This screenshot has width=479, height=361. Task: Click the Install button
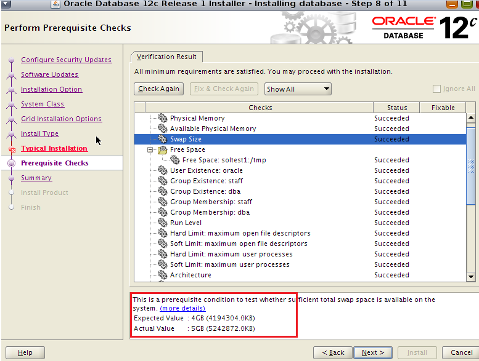coord(417,352)
